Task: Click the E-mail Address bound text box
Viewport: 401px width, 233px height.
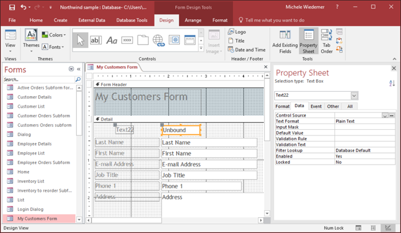Action: point(209,164)
